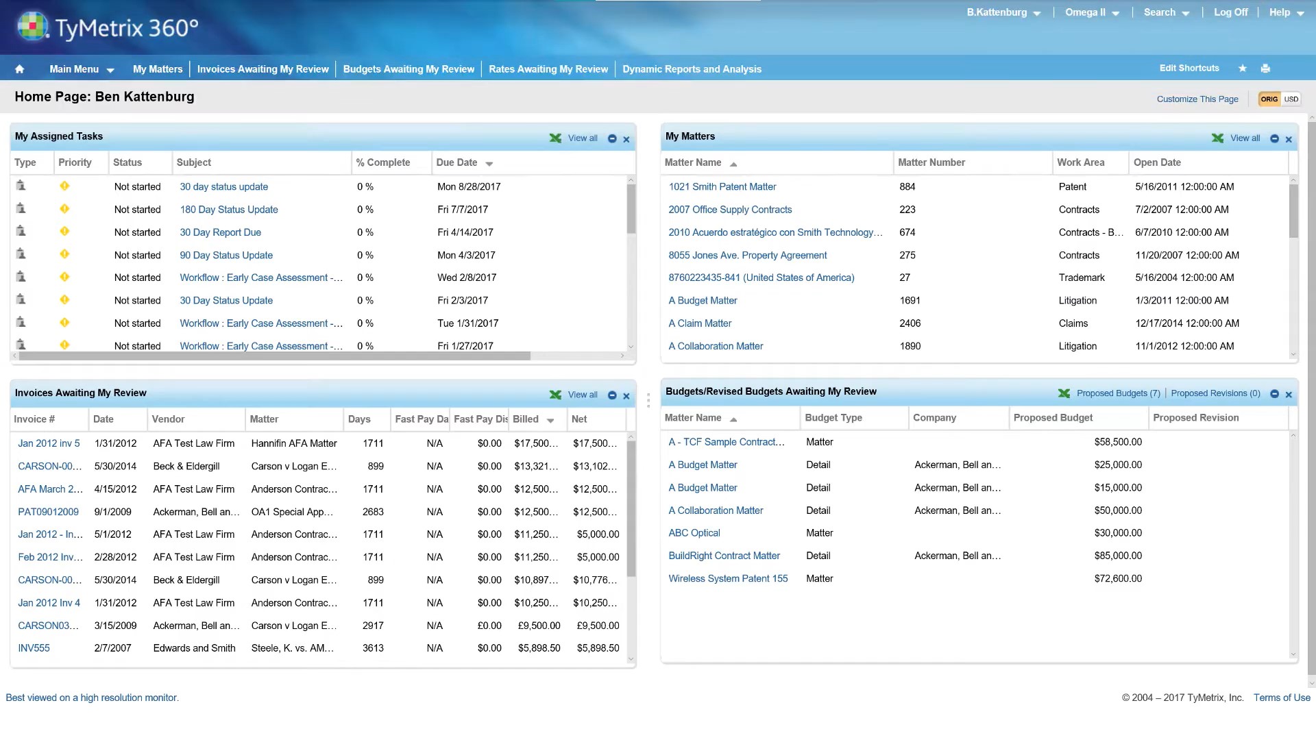
Task: Click Customize This Page link
Action: click(x=1197, y=99)
